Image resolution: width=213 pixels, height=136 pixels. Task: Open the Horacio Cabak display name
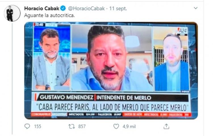click(42, 8)
